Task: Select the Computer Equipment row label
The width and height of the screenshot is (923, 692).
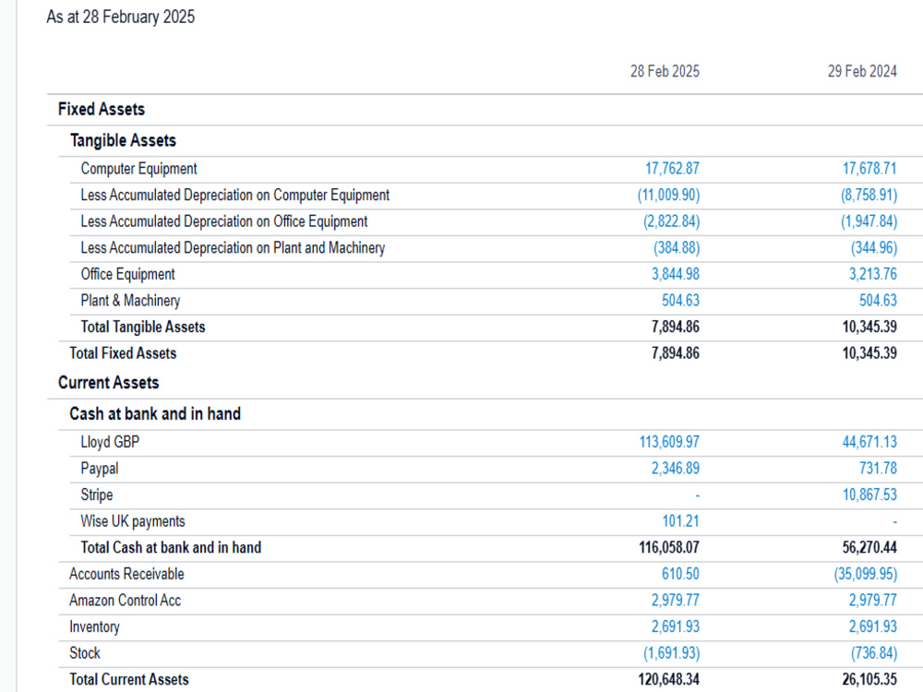Action: 139,169
